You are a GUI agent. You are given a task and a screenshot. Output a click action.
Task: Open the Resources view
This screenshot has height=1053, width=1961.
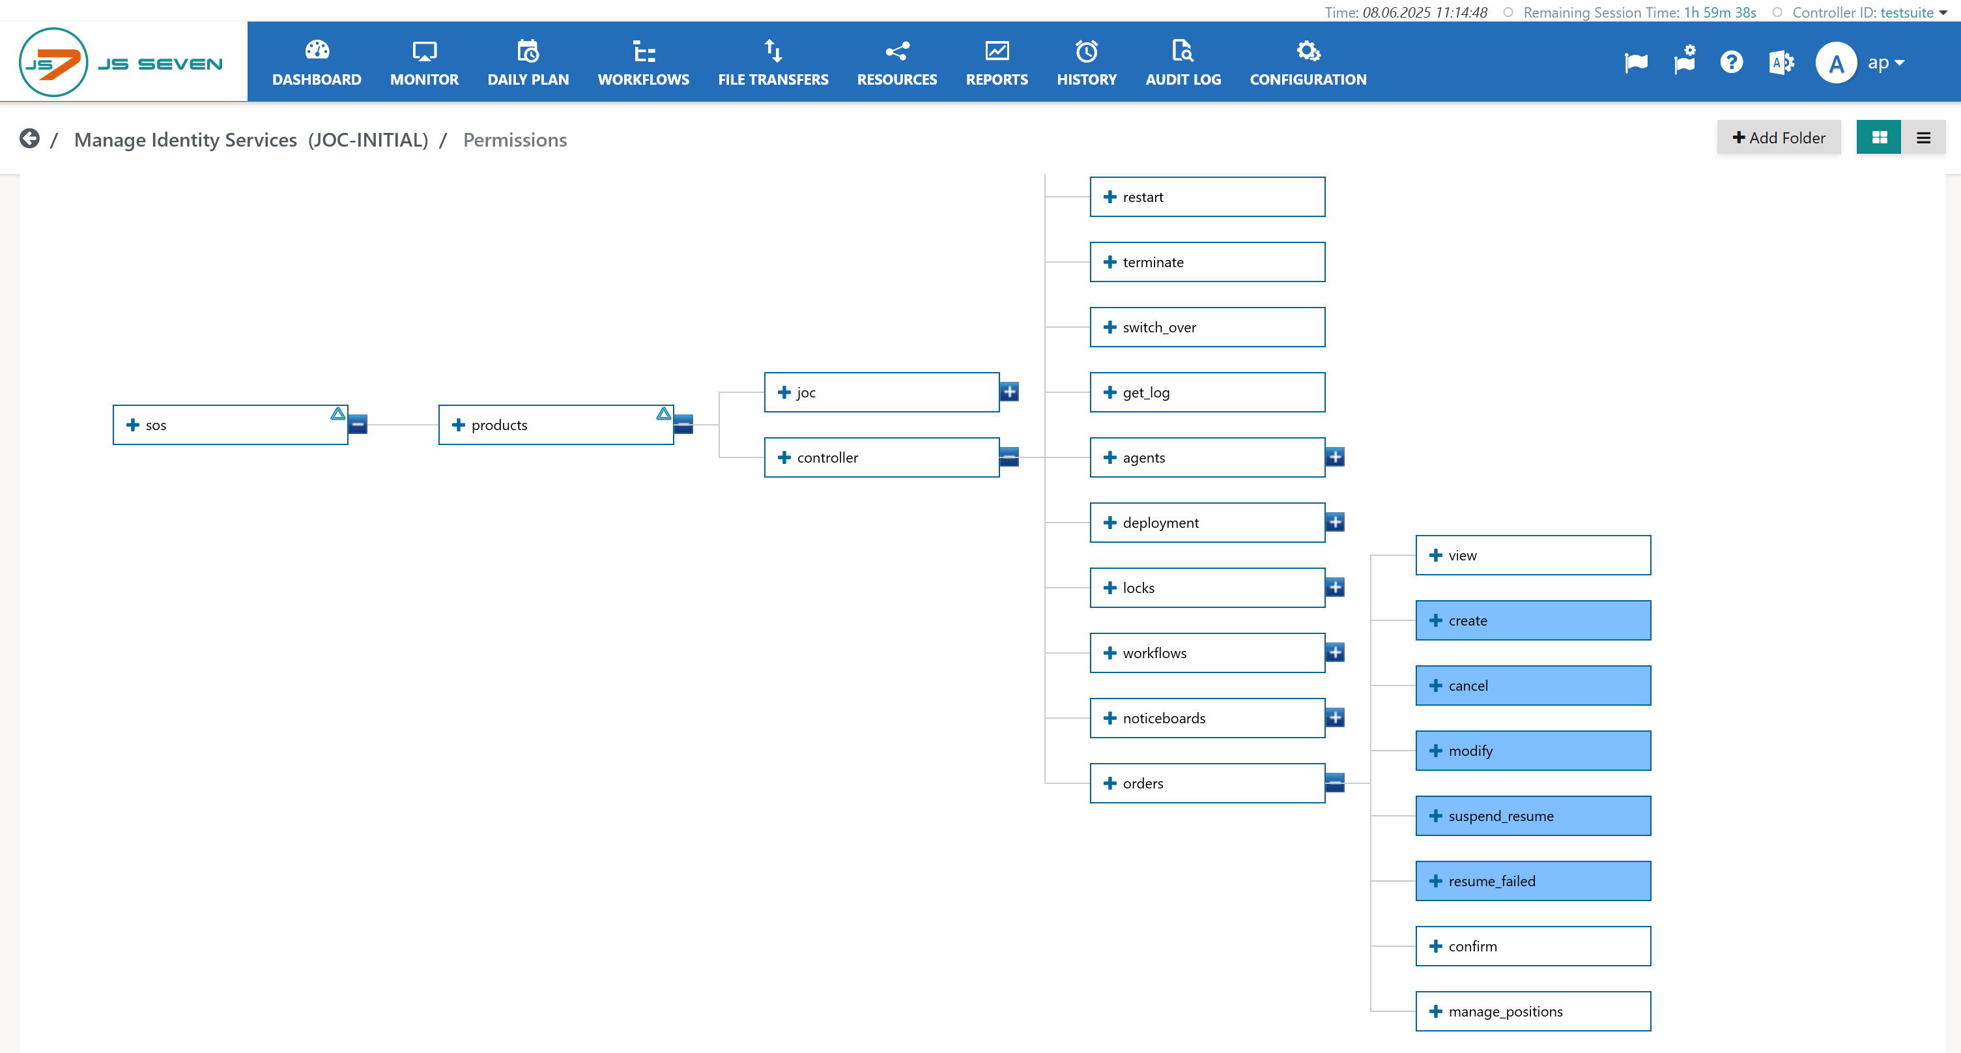pos(896,63)
